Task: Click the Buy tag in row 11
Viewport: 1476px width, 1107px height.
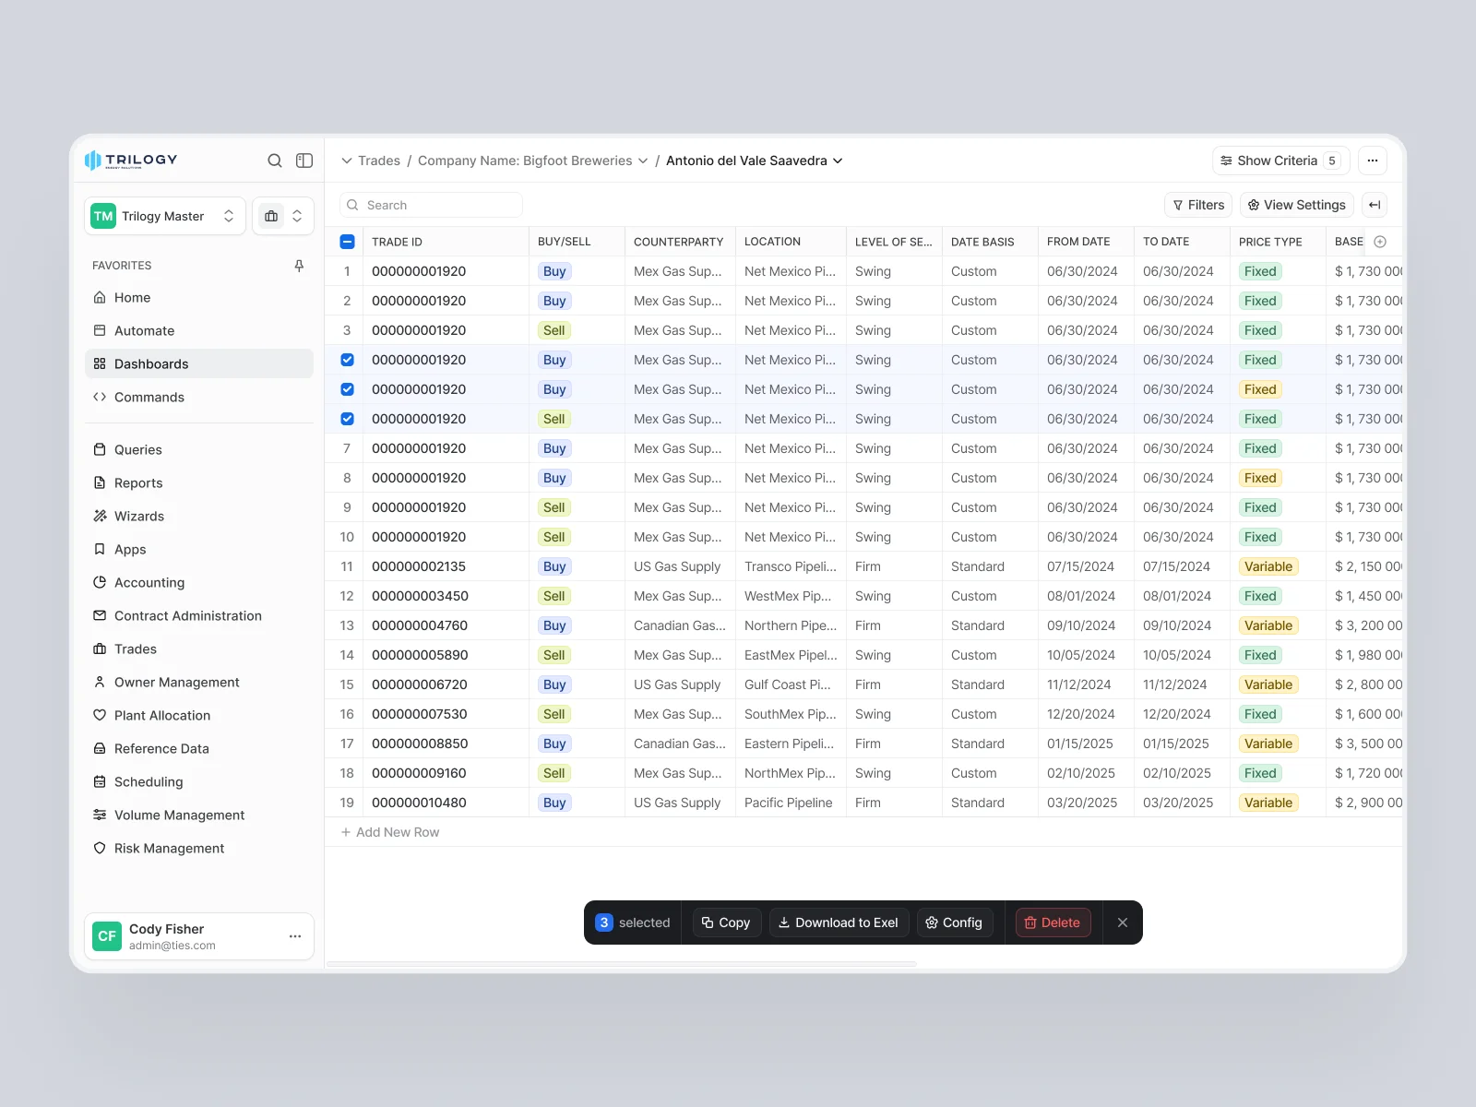Action: pos(554,566)
